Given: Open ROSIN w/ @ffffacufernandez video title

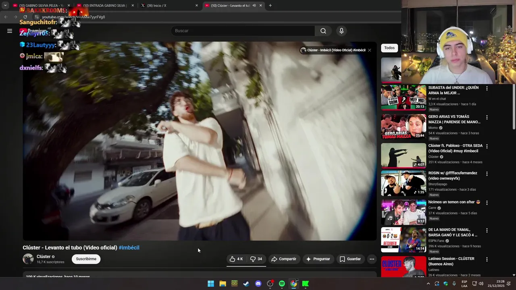Looking at the screenshot, I should click(453, 176).
